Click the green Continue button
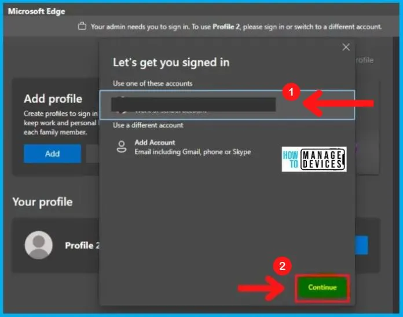Image resolution: width=403 pixels, height=317 pixels. (x=323, y=287)
